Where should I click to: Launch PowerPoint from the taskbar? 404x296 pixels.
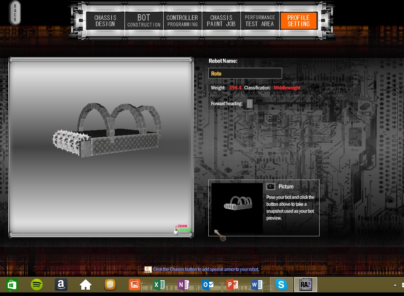coord(232,285)
